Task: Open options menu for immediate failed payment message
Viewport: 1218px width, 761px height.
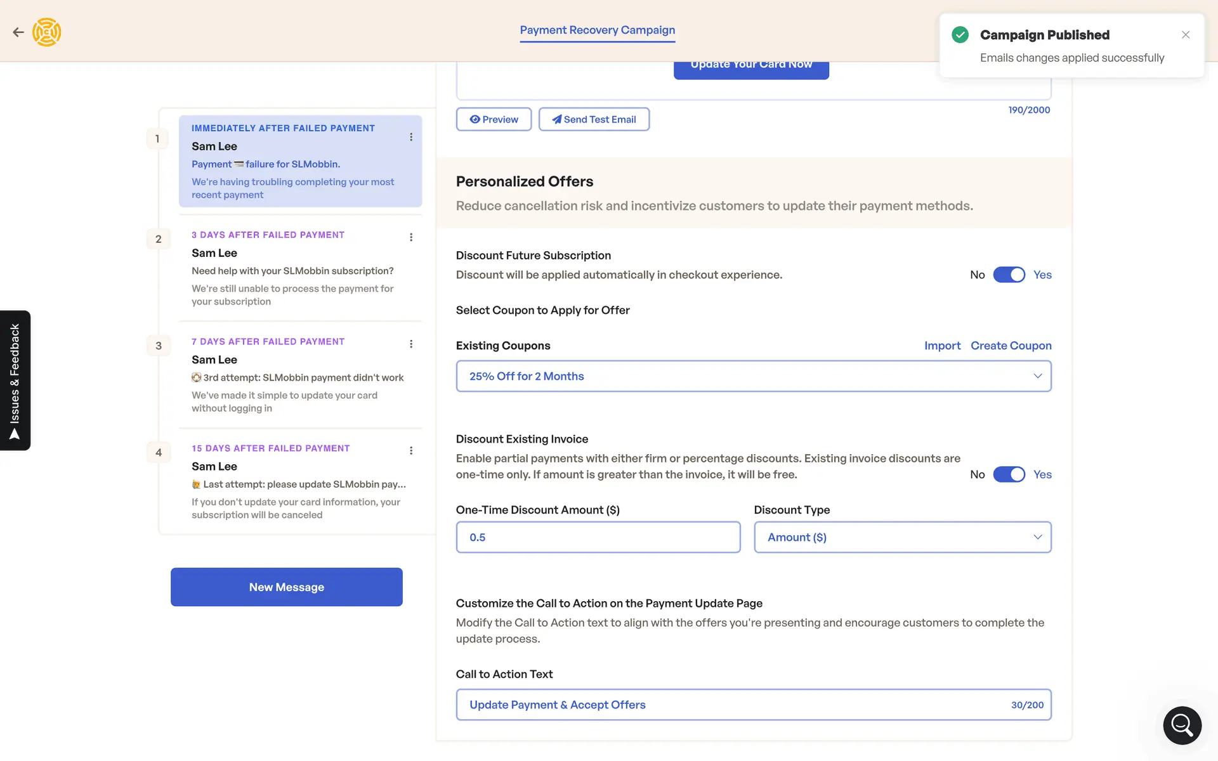Action: [x=411, y=137]
